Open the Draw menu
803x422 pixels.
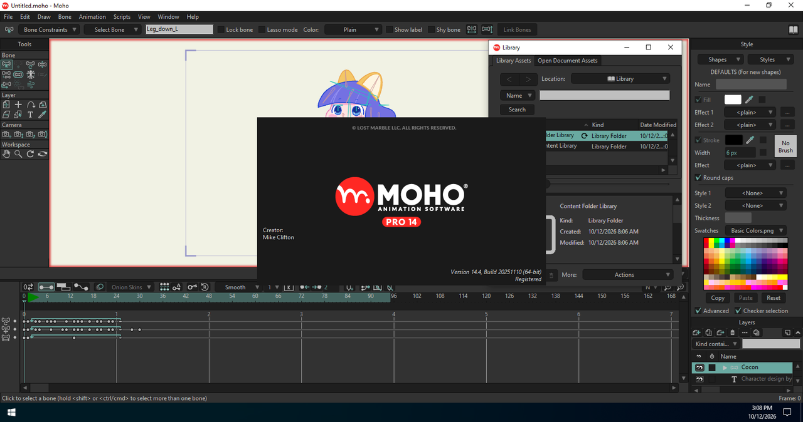[44, 17]
